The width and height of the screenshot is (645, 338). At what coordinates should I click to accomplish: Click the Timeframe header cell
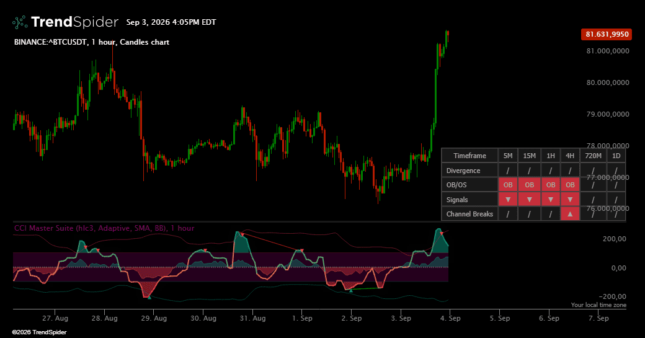469,156
